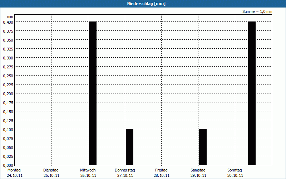This screenshot has width=286, height=179.
Task: Click the mm unit label above axis
Action: pyautogui.click(x=10, y=16)
